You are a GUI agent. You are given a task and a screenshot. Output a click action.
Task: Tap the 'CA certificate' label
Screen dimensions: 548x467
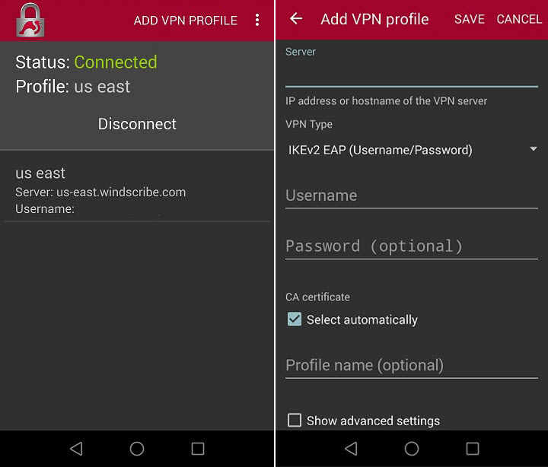(317, 297)
